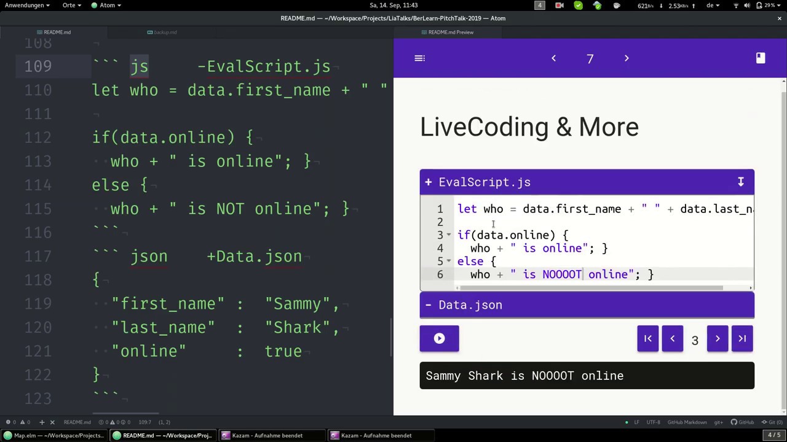The height and width of the screenshot is (442, 787).
Task: Click the workspace 4 indicator in top bar
Action: pos(540,5)
